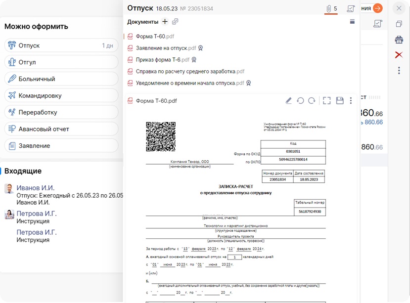Click signature sheet icon next to attachments counter
The image size is (410, 303).
pos(351,8)
